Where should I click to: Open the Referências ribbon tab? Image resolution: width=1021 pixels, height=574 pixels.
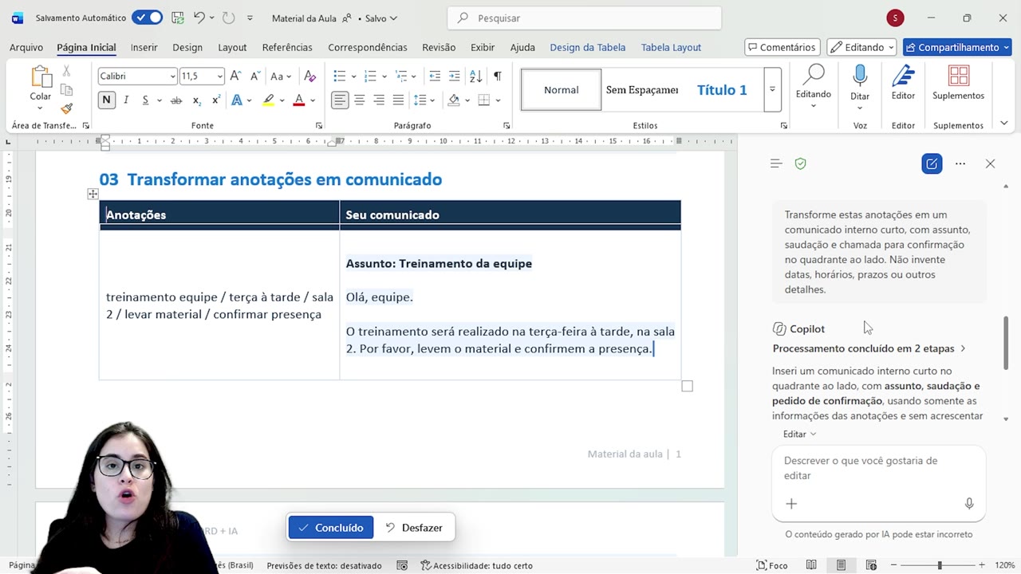point(287,47)
